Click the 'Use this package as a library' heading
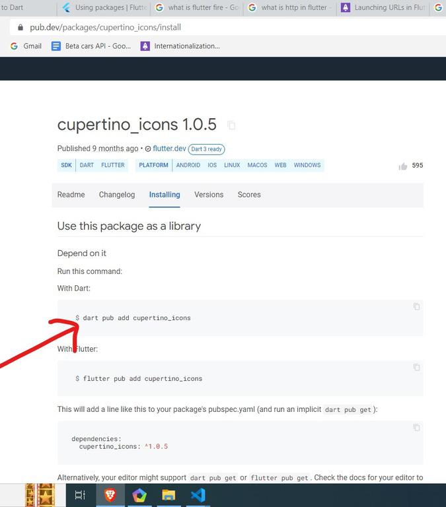446x507 pixels. click(x=129, y=226)
